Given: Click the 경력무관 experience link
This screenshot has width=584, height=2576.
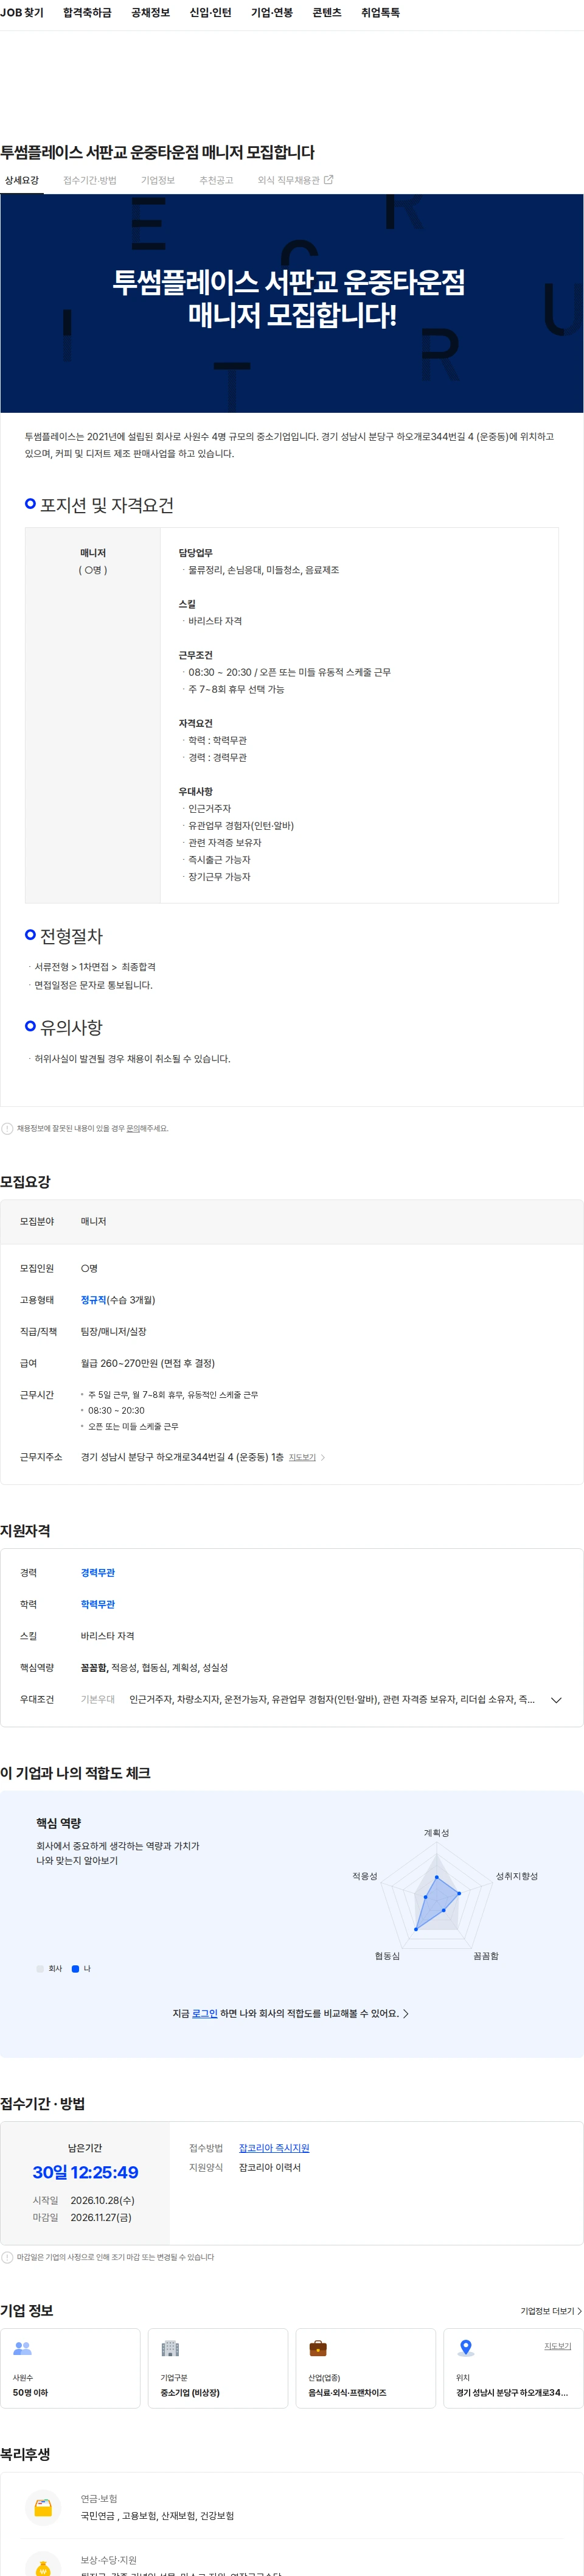Looking at the screenshot, I should (98, 1573).
